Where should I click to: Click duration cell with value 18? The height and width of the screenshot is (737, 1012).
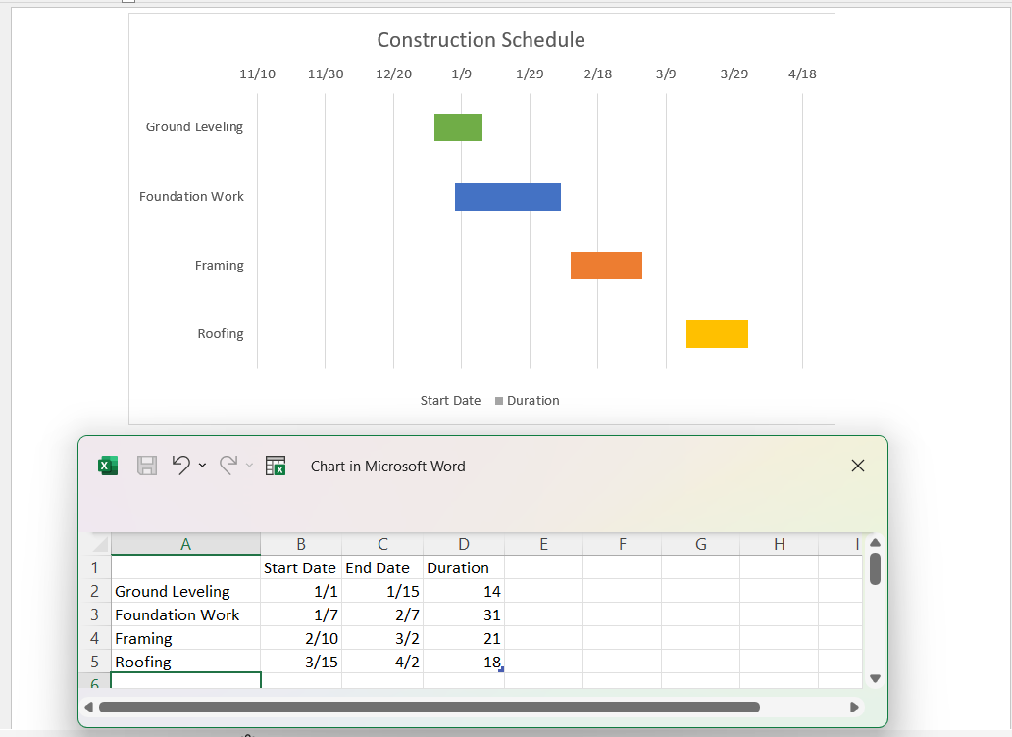pos(464,662)
